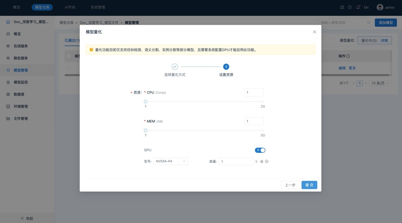Open the GPU 型号 NVIDIA-P4 dropdown
This screenshot has height=223, width=402.
[171, 161]
